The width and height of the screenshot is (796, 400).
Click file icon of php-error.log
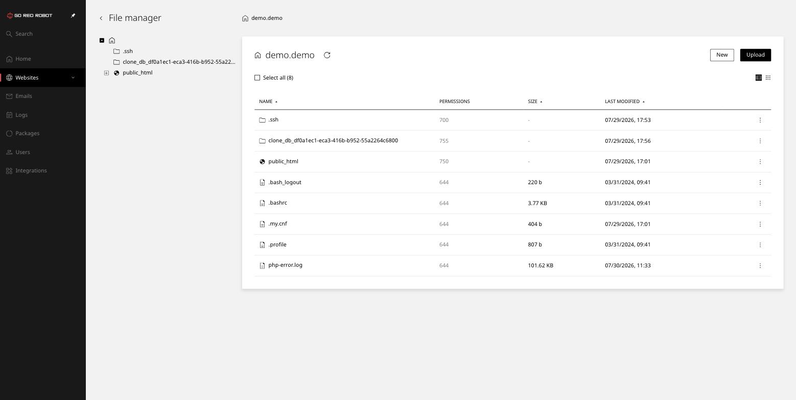pyautogui.click(x=262, y=265)
